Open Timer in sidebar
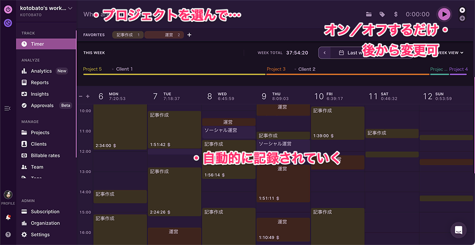This screenshot has height=245, width=475. [46, 44]
